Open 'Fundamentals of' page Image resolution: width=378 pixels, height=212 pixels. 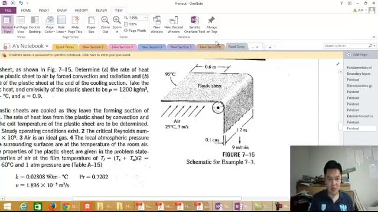pyautogui.click(x=359, y=68)
